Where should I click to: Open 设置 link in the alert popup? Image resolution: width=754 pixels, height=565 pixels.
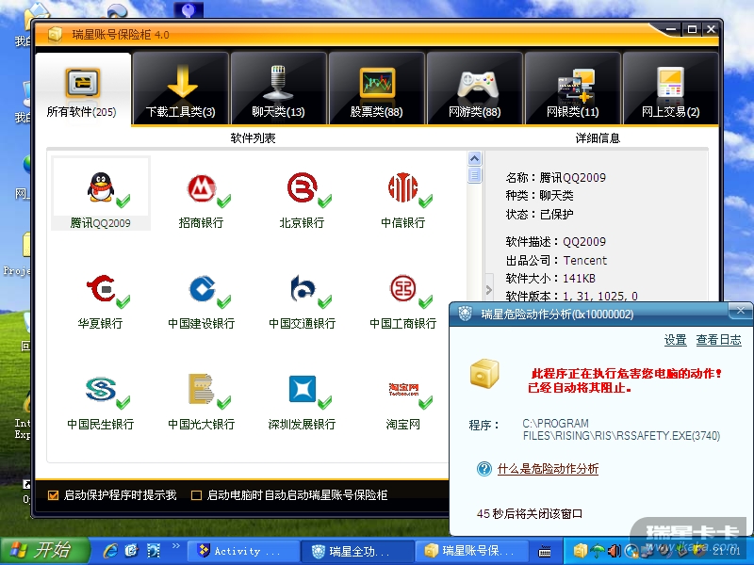tap(675, 340)
